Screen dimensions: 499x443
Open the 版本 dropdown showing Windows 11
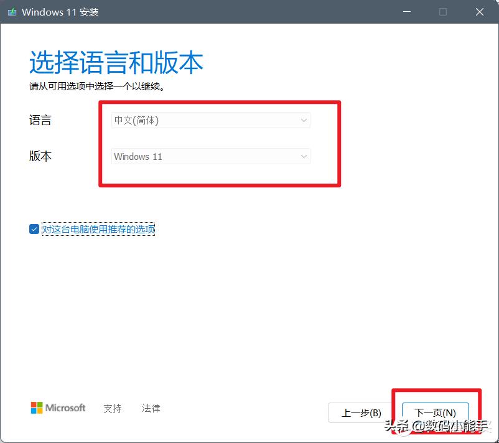pos(210,156)
